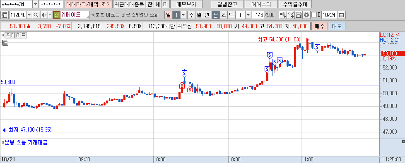The width and height of the screenshot is (405, 163).
Task: Open the 체 tab
Action: click(157, 4)
